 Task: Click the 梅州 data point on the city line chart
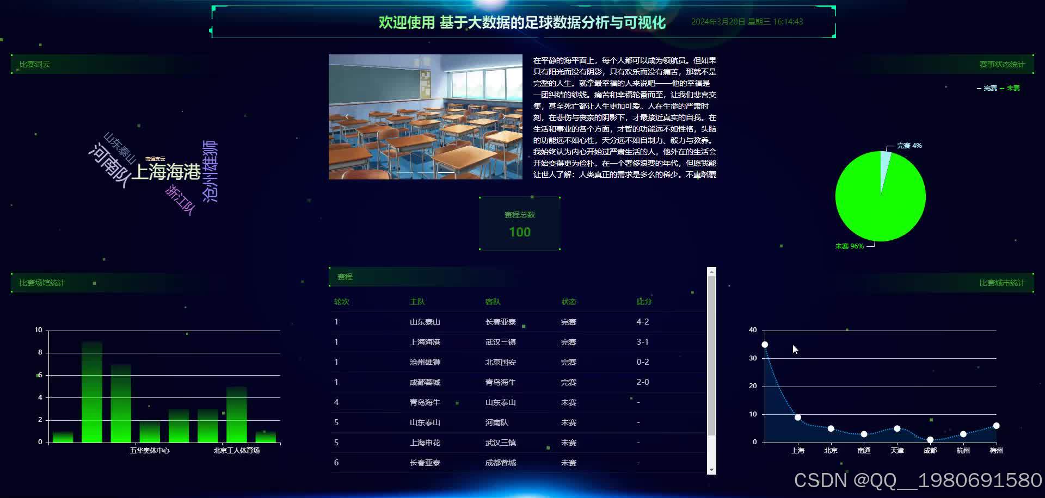pyautogui.click(x=997, y=426)
